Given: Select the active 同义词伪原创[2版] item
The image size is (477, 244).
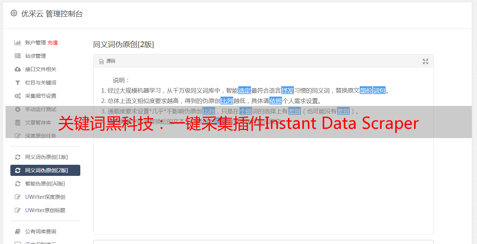Looking at the screenshot, I should (45, 170).
